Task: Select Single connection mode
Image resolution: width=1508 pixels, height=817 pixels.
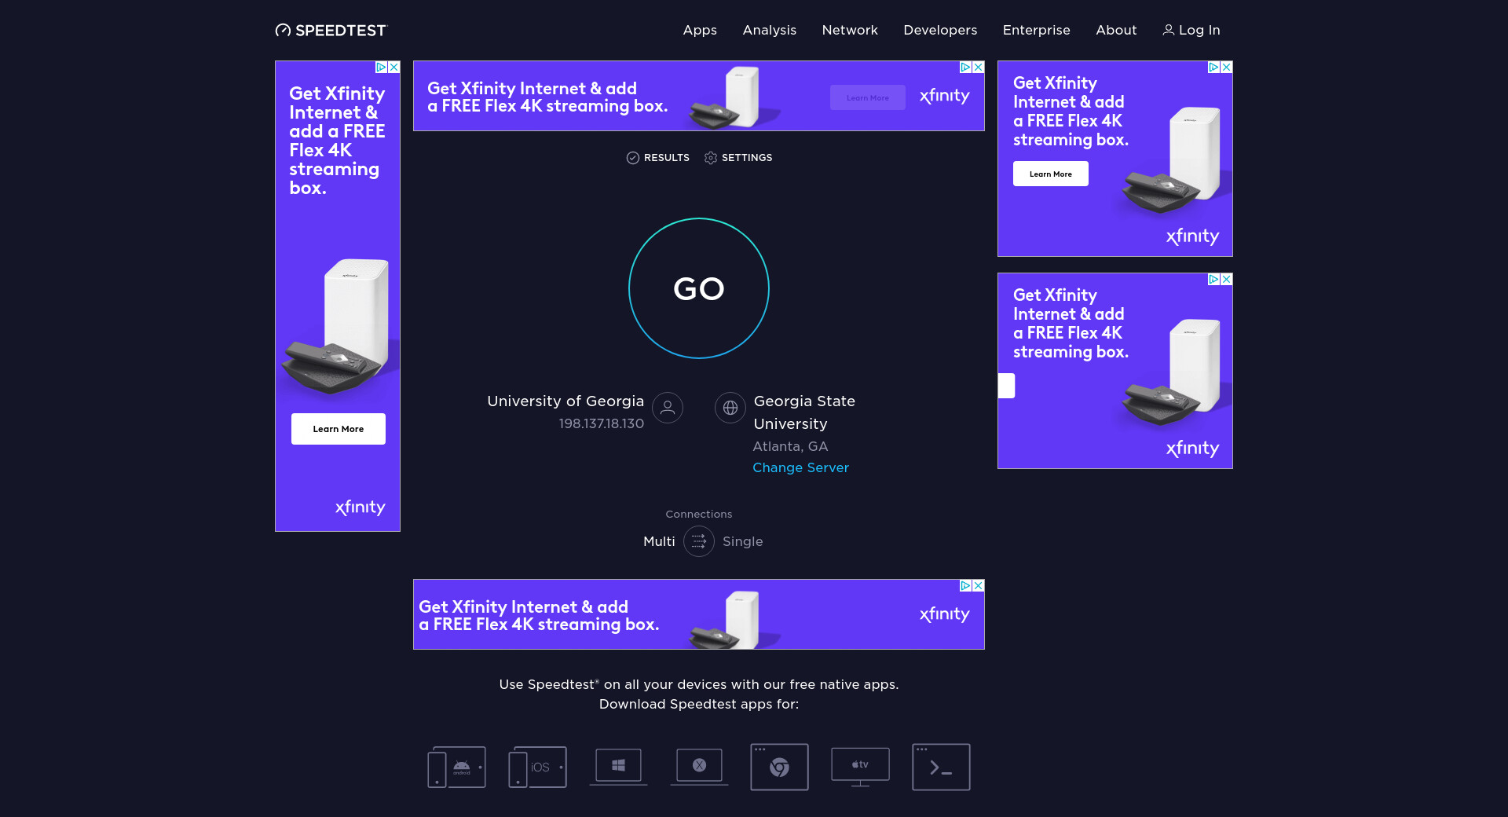Action: point(742,541)
